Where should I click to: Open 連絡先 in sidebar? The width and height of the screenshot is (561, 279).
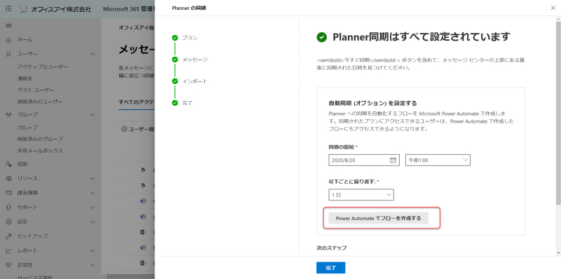click(25, 79)
